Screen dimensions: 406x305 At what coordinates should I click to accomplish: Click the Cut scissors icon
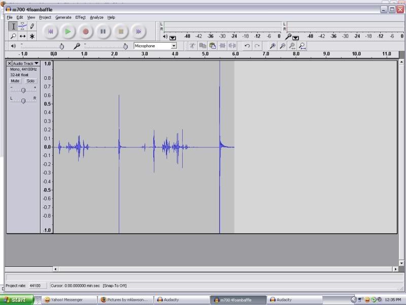[x=192, y=46]
